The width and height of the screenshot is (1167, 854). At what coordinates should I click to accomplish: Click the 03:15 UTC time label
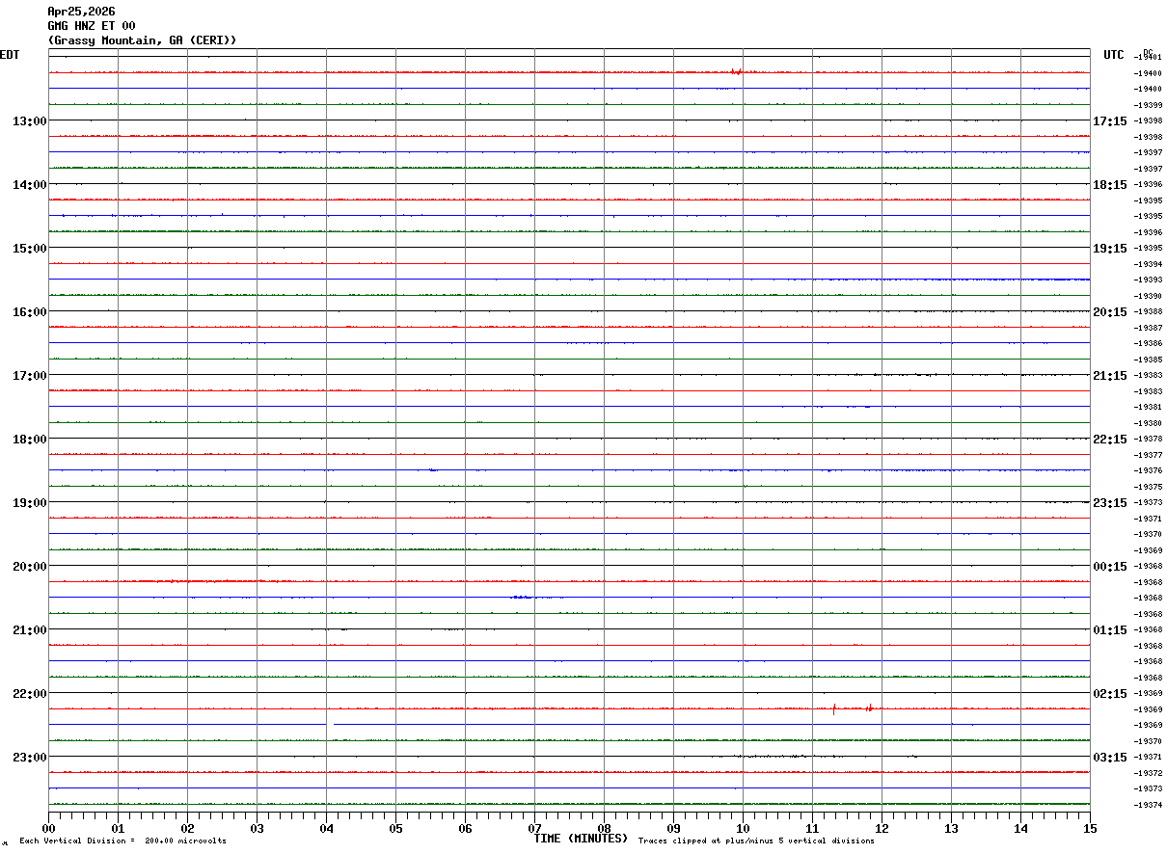[1110, 757]
